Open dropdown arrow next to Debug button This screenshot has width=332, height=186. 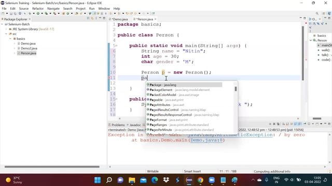click(x=34, y=13)
